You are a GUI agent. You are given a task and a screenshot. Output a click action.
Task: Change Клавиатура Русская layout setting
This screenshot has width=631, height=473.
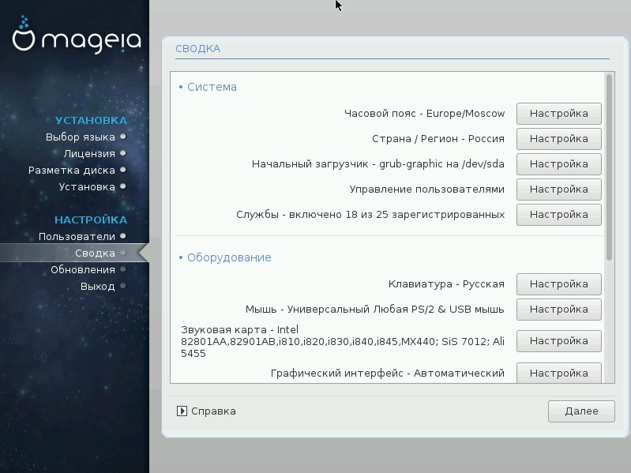click(558, 284)
